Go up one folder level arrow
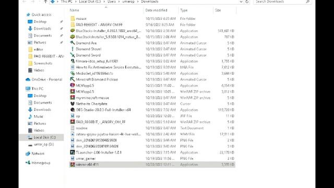The image size is (334, 188). coord(45,2)
